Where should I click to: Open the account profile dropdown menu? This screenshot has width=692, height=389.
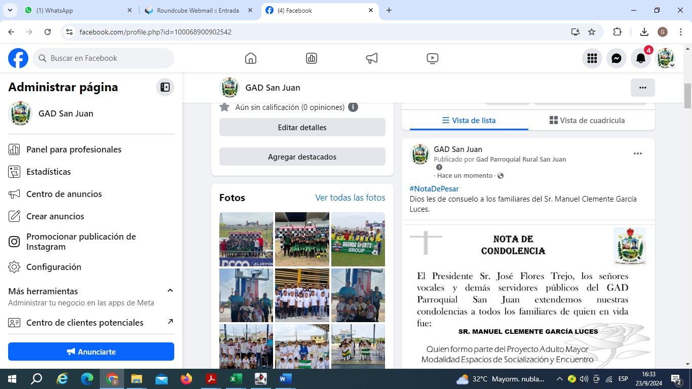(x=666, y=58)
